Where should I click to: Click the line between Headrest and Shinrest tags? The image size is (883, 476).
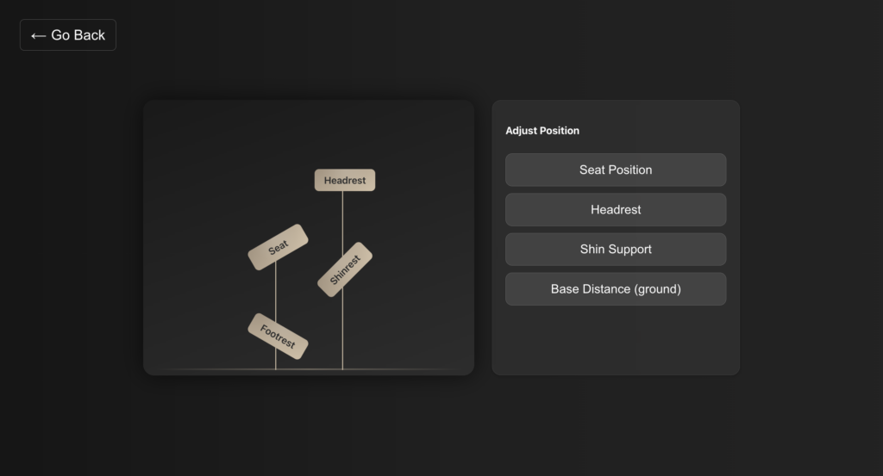pos(342,219)
